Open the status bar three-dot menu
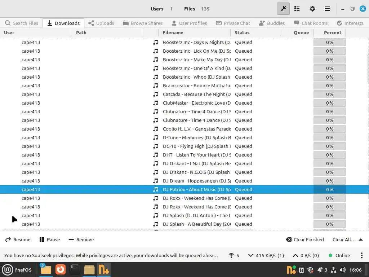369x277 pixels. pos(362,256)
